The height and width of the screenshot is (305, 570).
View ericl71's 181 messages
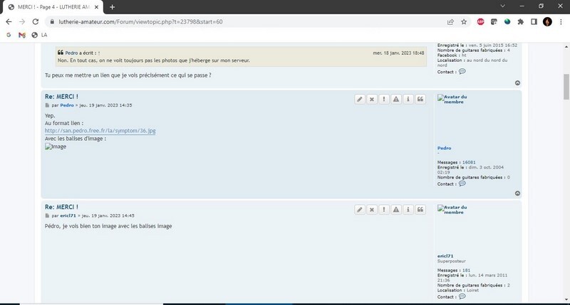pos(467,270)
